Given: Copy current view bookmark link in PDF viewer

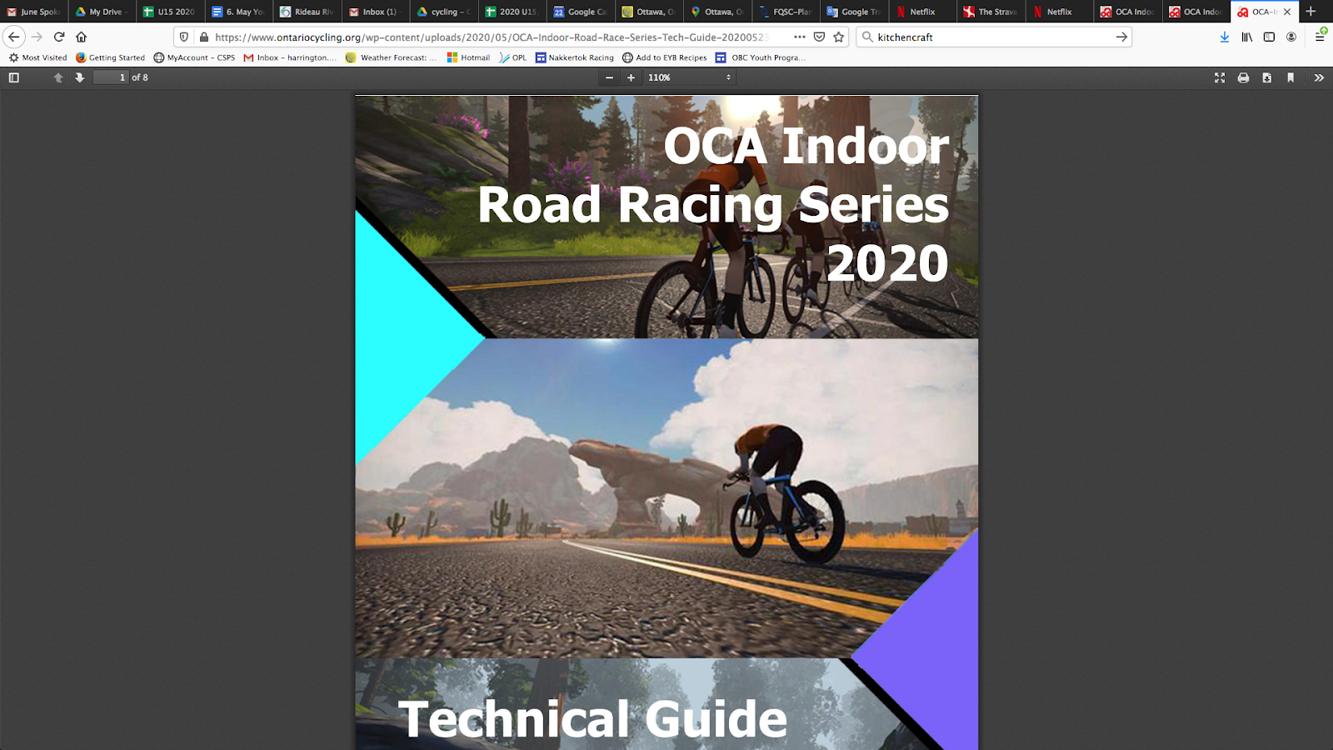Looking at the screenshot, I should tap(1291, 77).
